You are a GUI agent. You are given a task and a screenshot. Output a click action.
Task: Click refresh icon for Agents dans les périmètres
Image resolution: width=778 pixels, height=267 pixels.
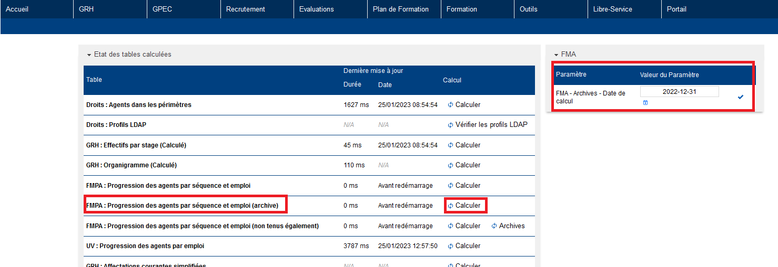pos(450,105)
